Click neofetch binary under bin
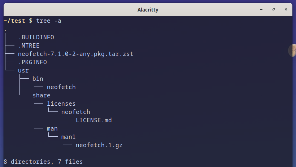Screen dimensions: 296x167 pyautogui.click(x=61, y=87)
